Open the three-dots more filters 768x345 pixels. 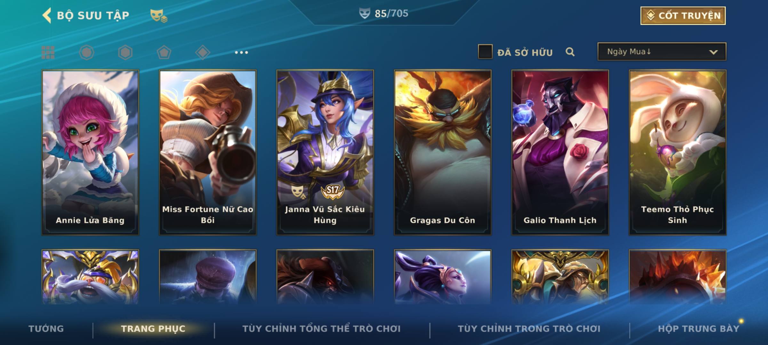tap(241, 52)
